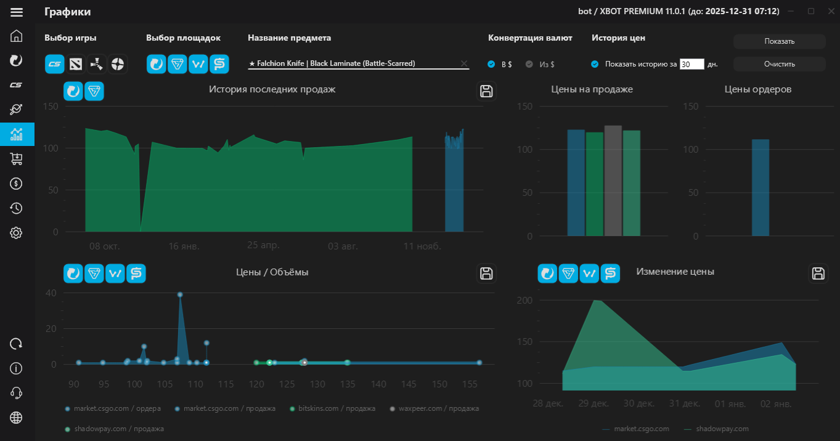The height and width of the screenshot is (441, 840).
Task: Open the shopping cart section in sidebar
Action: pyautogui.click(x=17, y=159)
